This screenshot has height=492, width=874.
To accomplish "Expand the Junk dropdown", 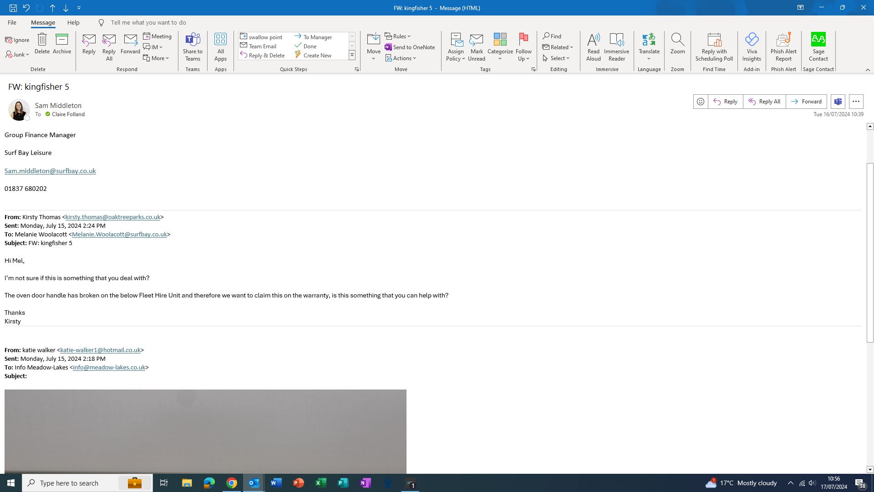I will point(18,55).
